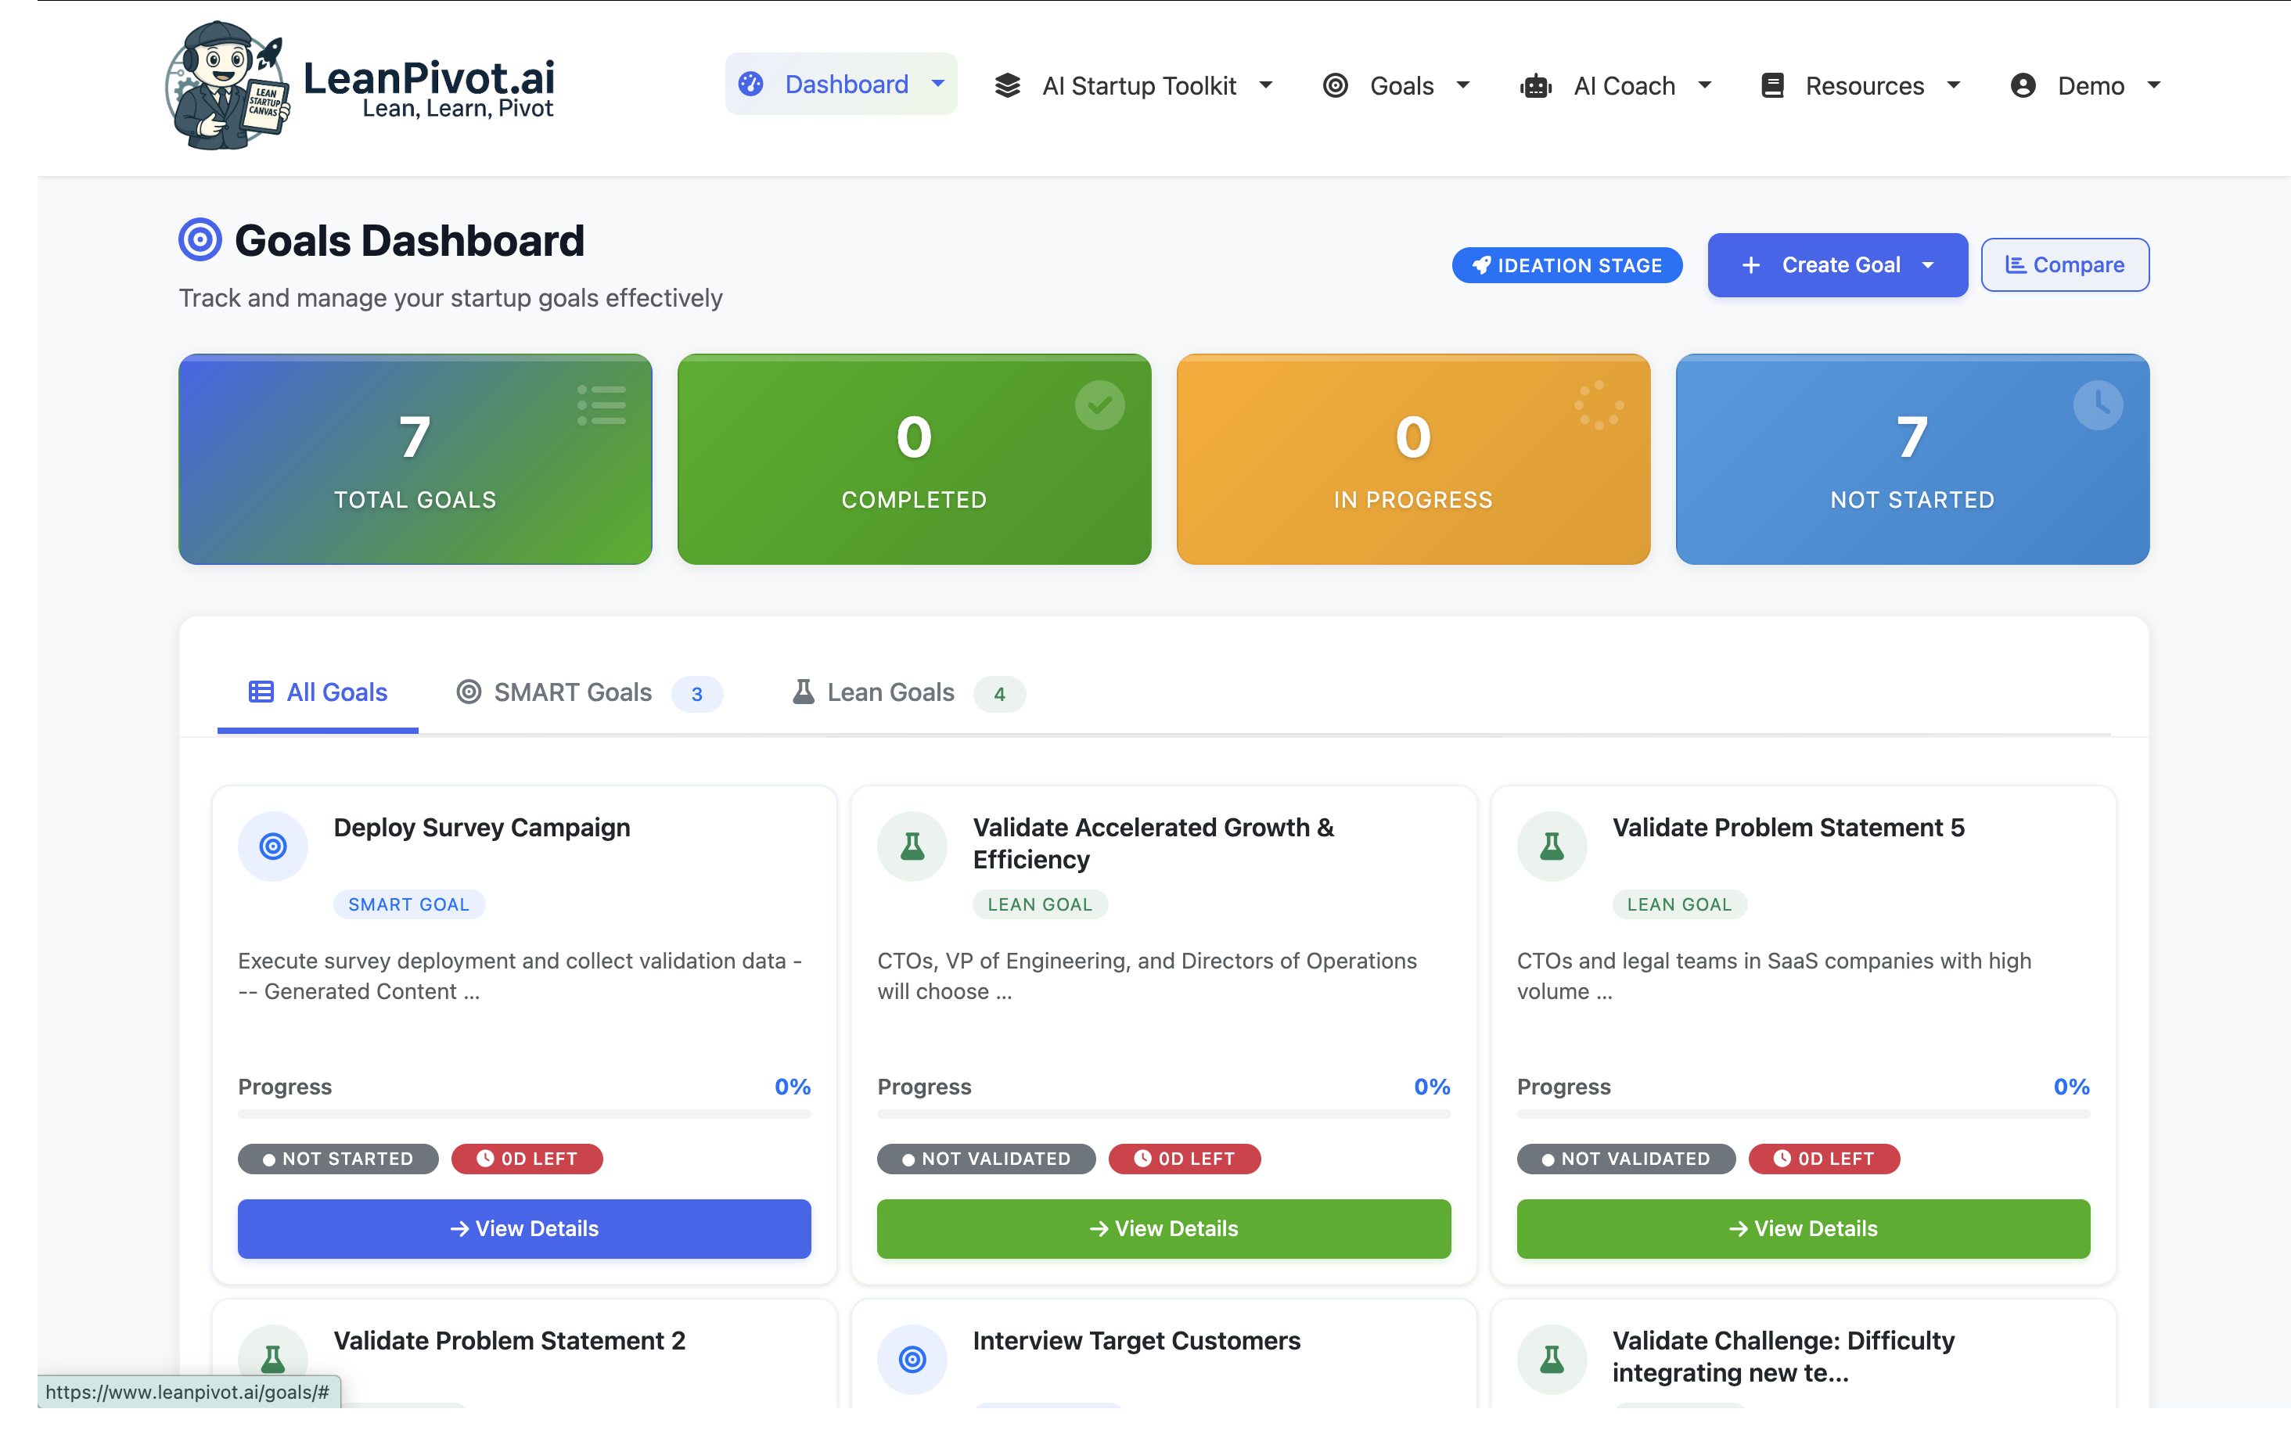Open the Dashboard dropdown menu

coord(841,84)
